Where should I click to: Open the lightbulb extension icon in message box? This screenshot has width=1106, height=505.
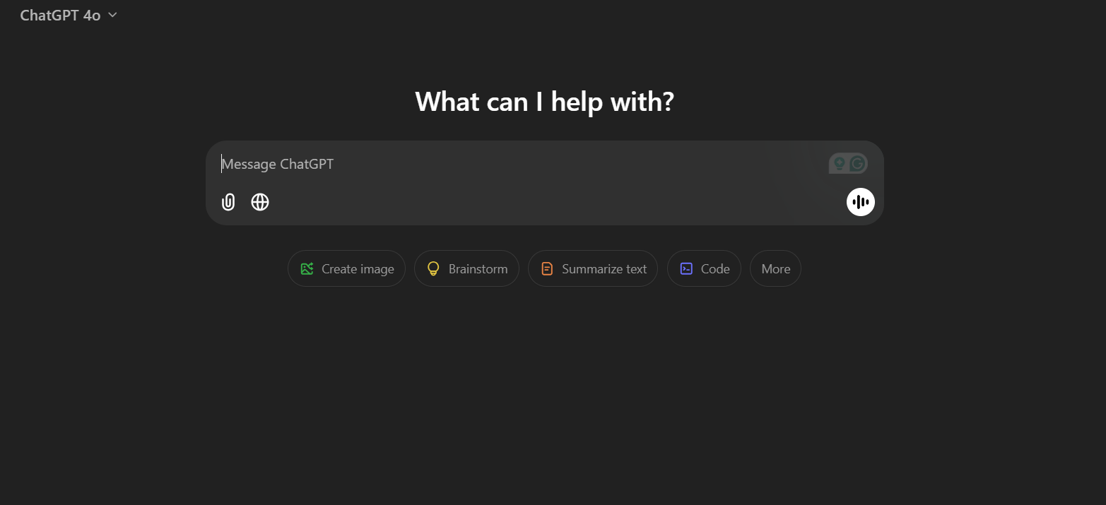(839, 164)
